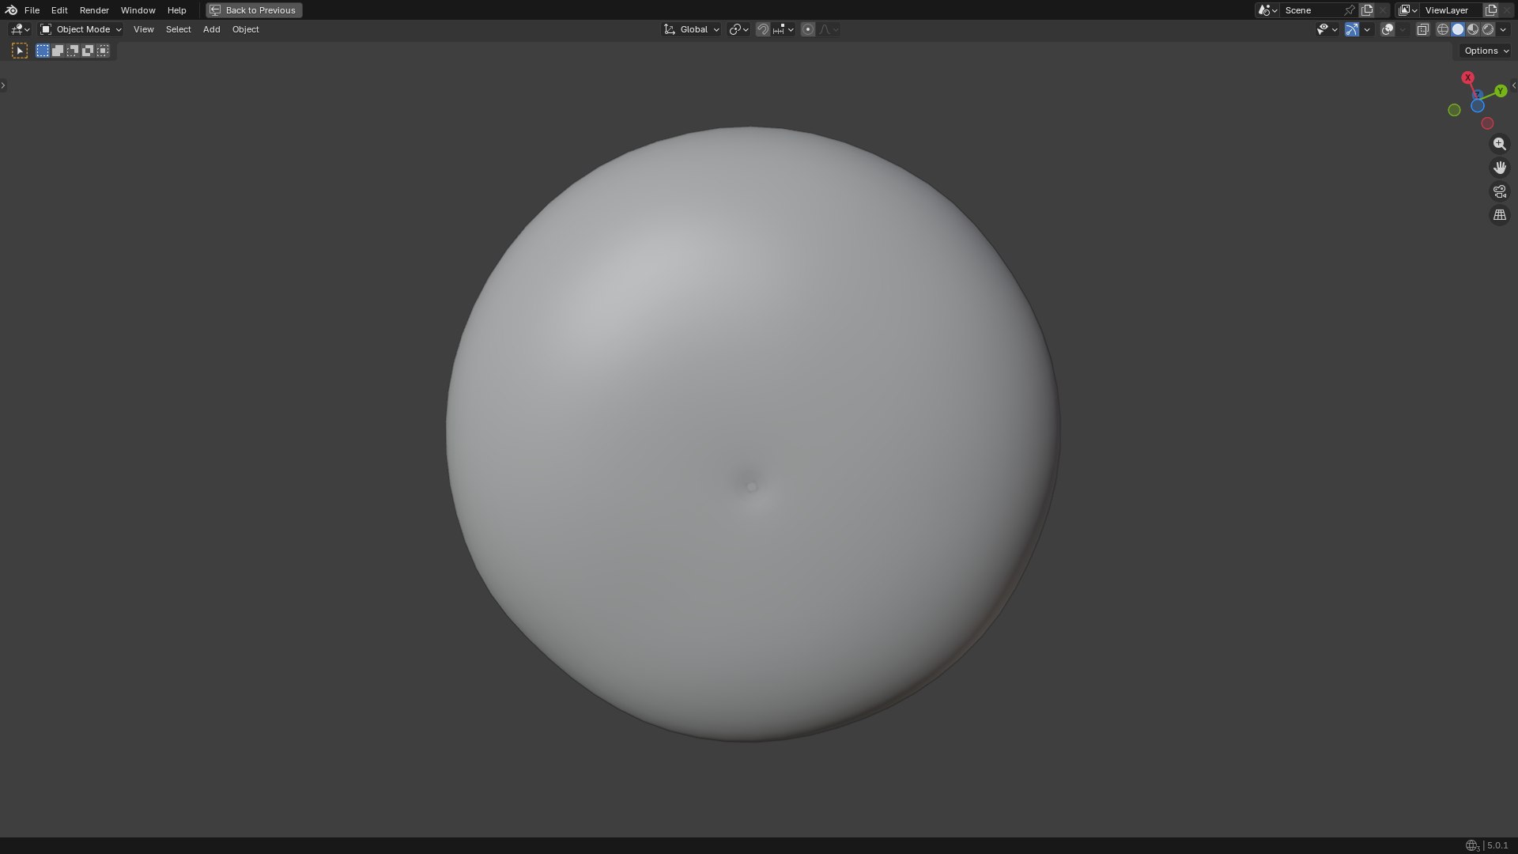Open the pivot point dropdown
The width and height of the screenshot is (1518, 854).
738,29
